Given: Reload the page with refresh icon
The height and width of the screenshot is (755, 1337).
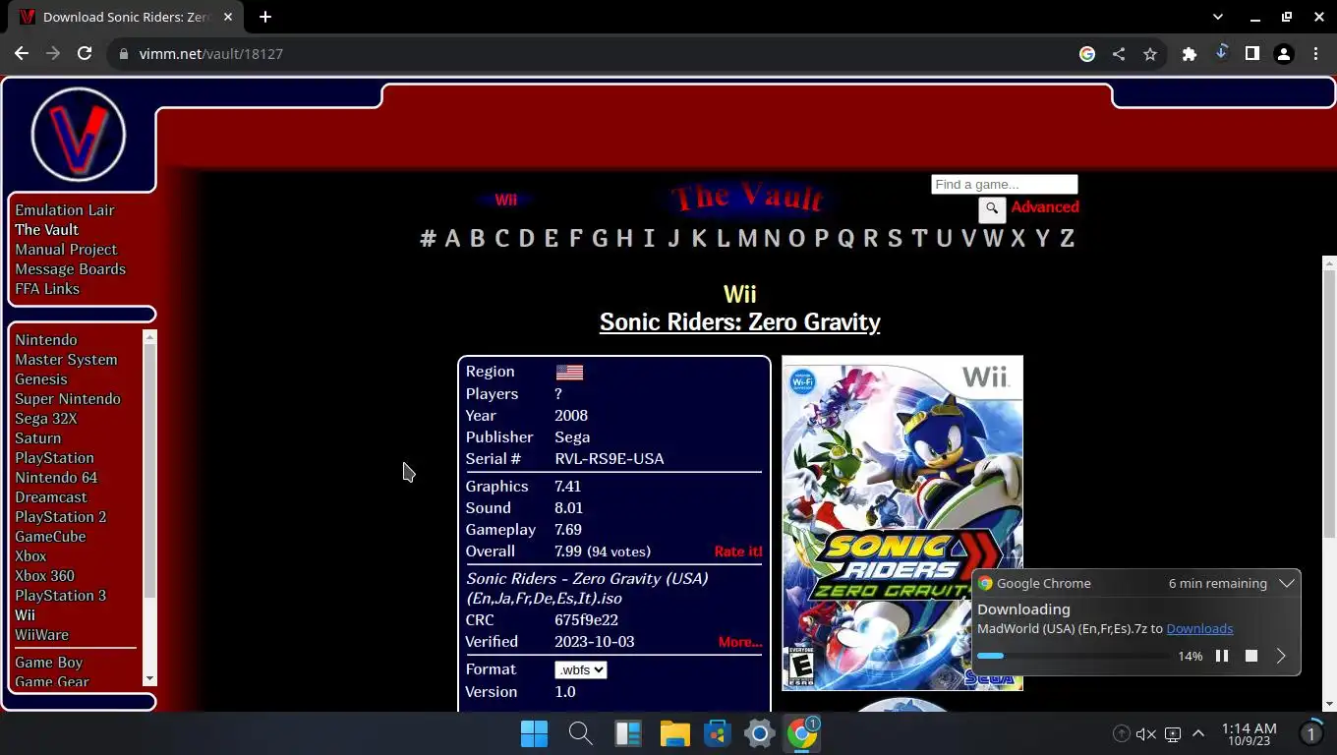Looking at the screenshot, I should tap(85, 54).
